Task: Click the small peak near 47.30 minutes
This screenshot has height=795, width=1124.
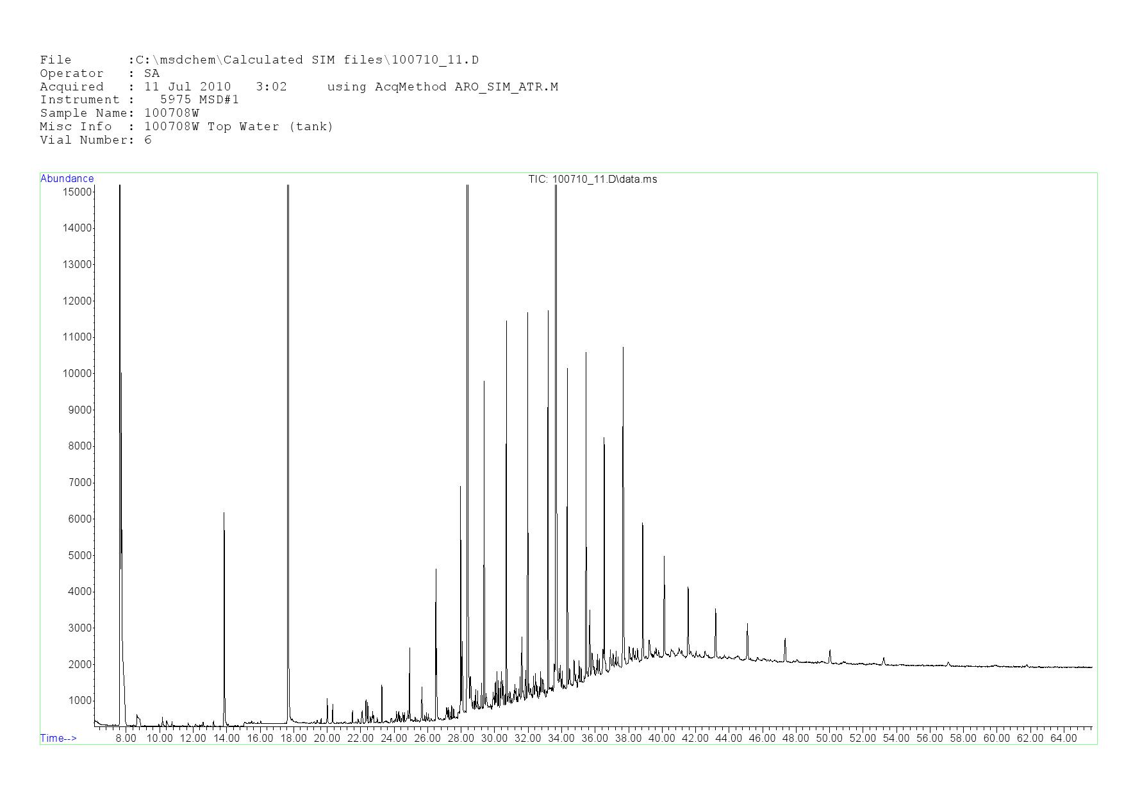Action: click(x=785, y=639)
